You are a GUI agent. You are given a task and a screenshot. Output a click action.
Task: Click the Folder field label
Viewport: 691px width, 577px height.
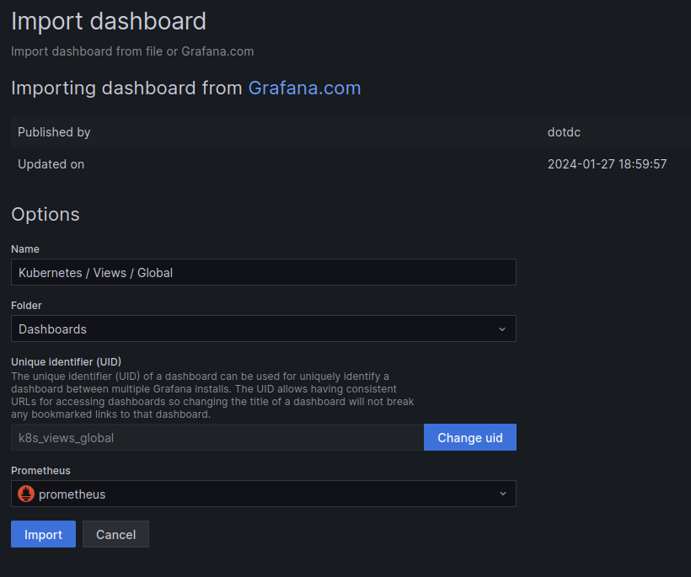[x=26, y=305]
